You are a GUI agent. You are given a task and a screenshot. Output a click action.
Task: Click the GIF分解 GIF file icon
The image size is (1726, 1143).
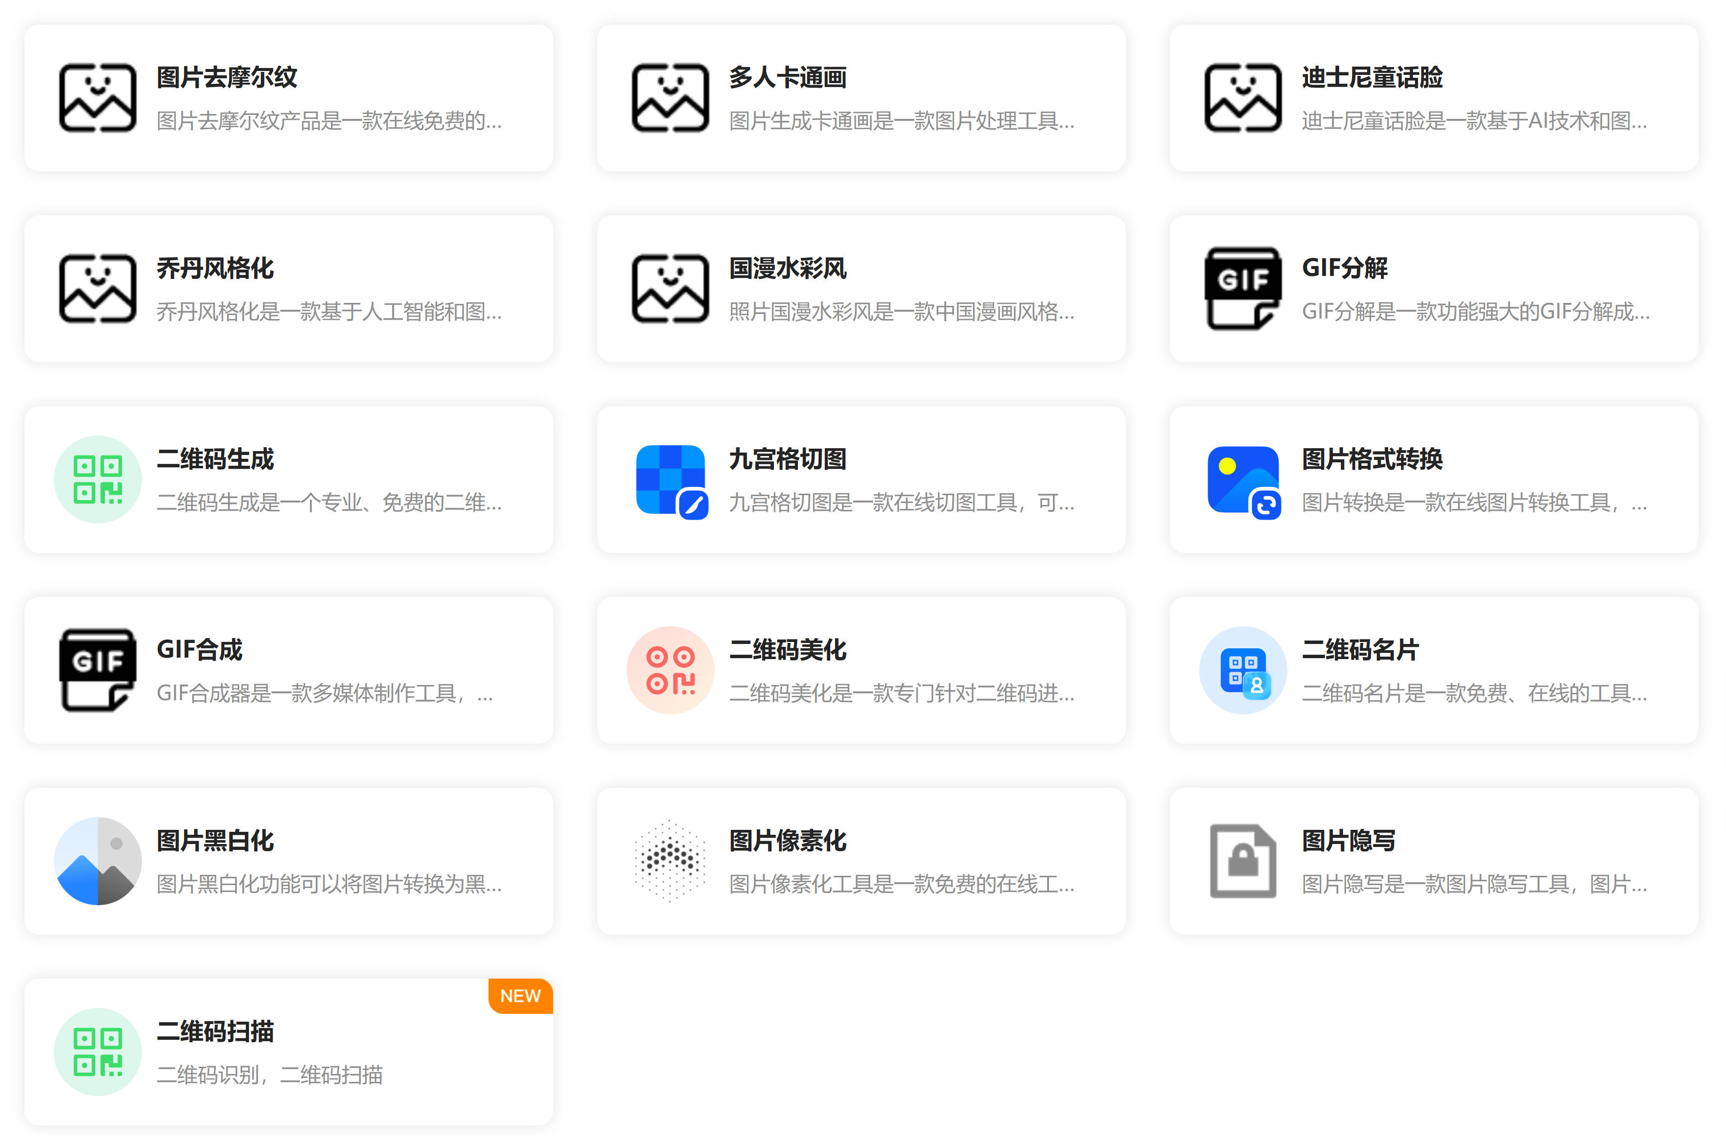click(1242, 289)
